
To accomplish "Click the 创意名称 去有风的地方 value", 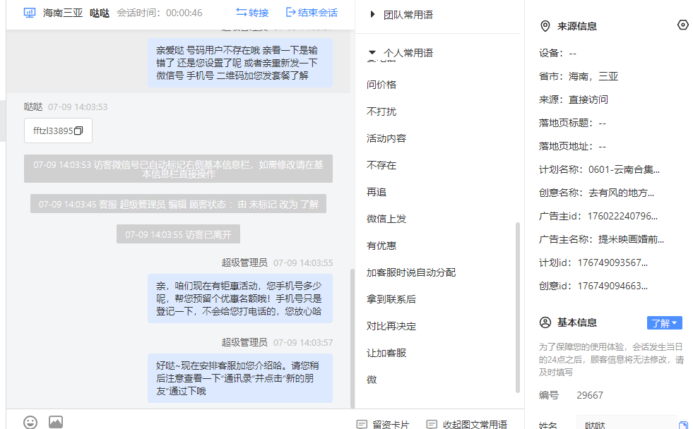I will pyautogui.click(x=622, y=193).
